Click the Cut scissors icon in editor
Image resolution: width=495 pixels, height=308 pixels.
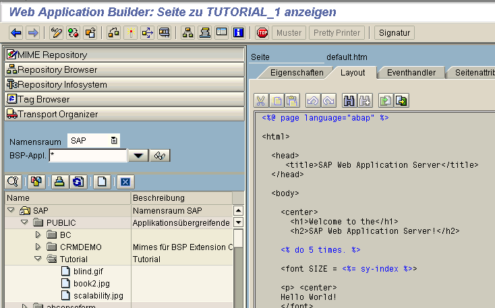261,101
